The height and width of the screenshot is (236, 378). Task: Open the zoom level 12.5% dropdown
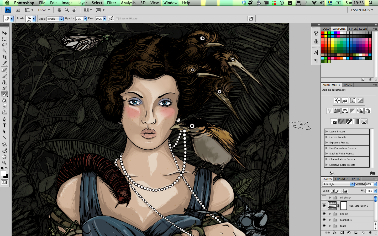point(49,10)
